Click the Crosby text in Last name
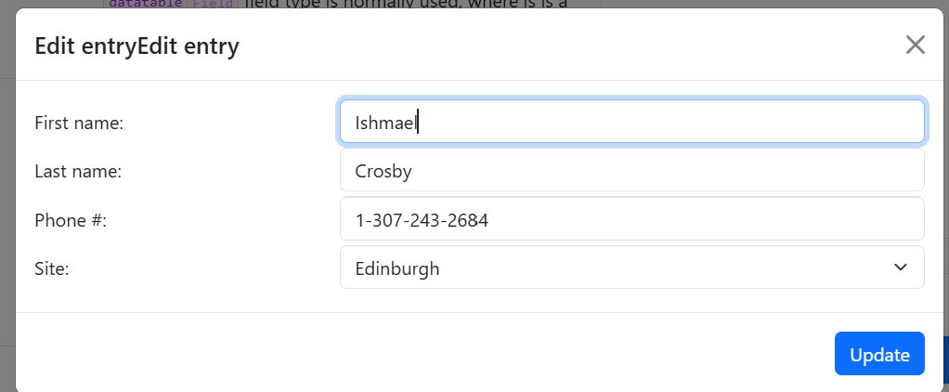949x392 pixels. [383, 171]
